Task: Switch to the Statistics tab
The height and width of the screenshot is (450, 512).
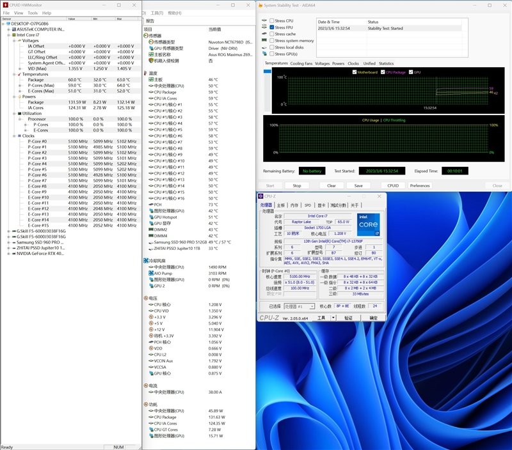Action: pos(387,63)
